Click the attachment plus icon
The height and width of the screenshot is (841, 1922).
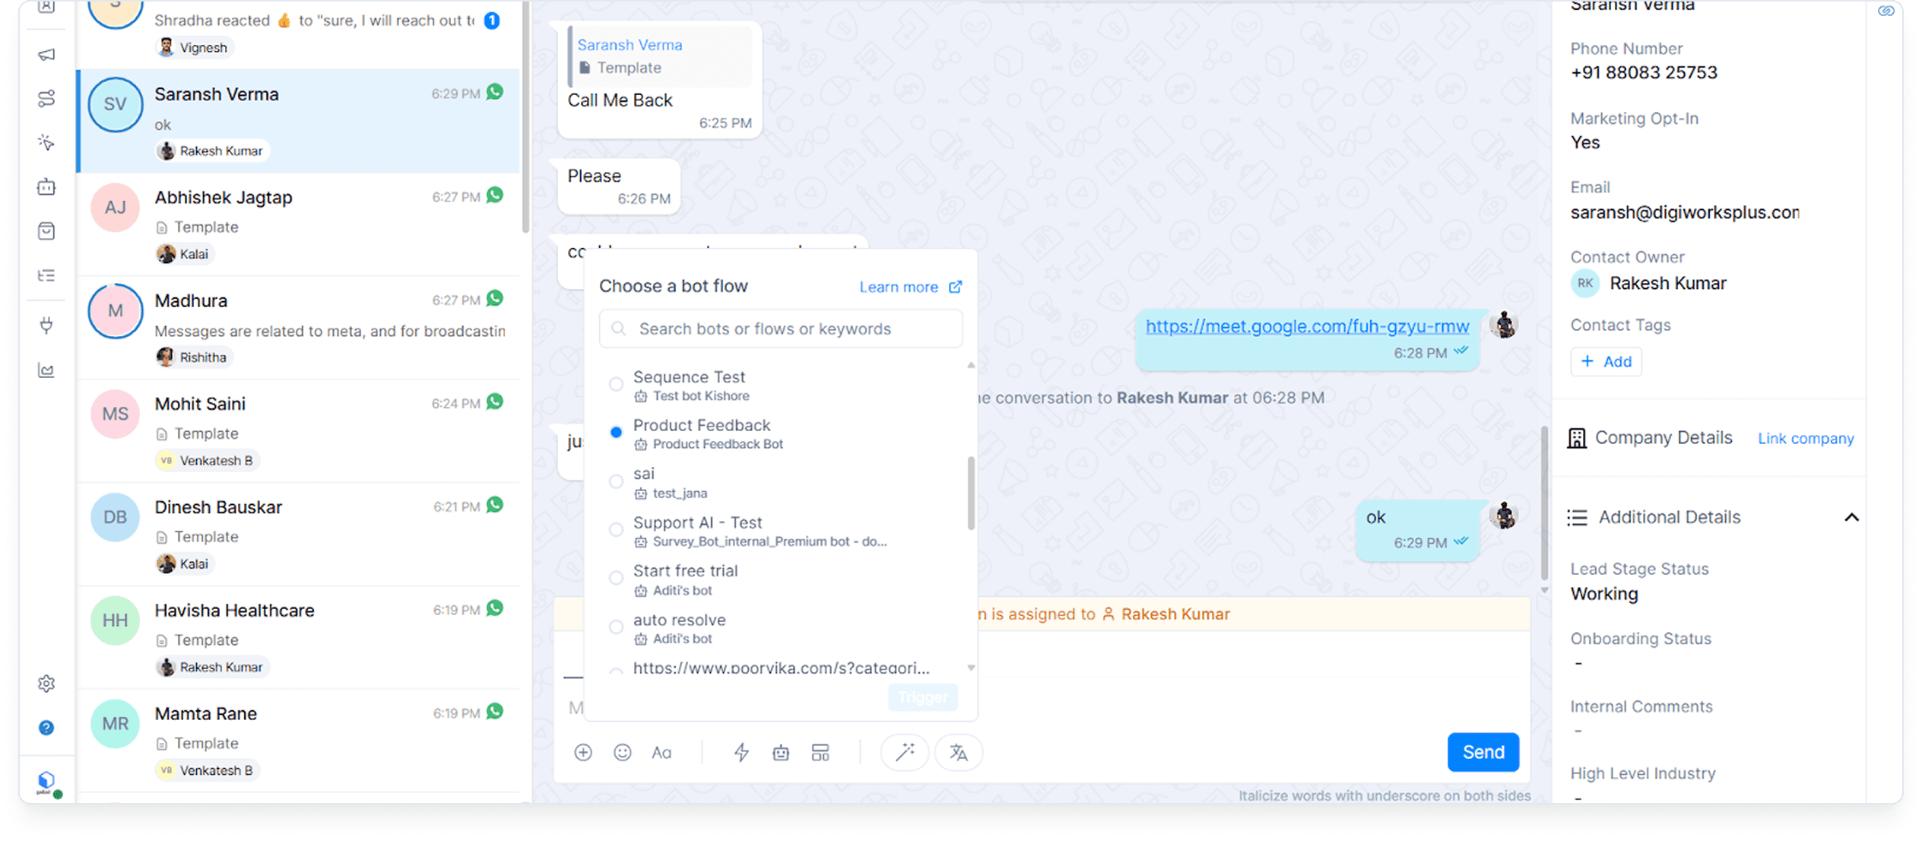pos(582,752)
